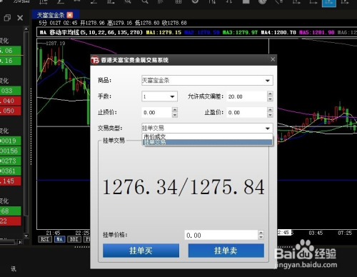
Task: Decrease 止盈价 with down arrow
Action: pos(270,115)
